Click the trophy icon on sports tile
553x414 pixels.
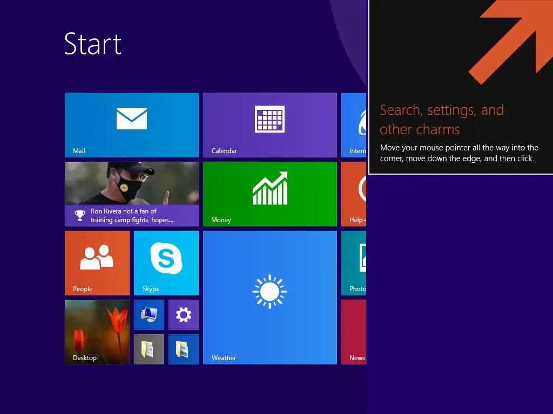pos(80,216)
